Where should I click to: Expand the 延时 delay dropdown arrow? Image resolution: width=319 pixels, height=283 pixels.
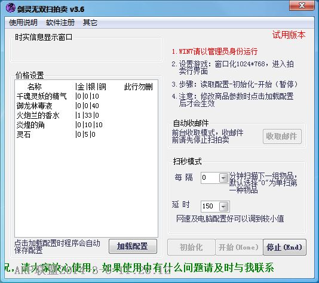223,207
